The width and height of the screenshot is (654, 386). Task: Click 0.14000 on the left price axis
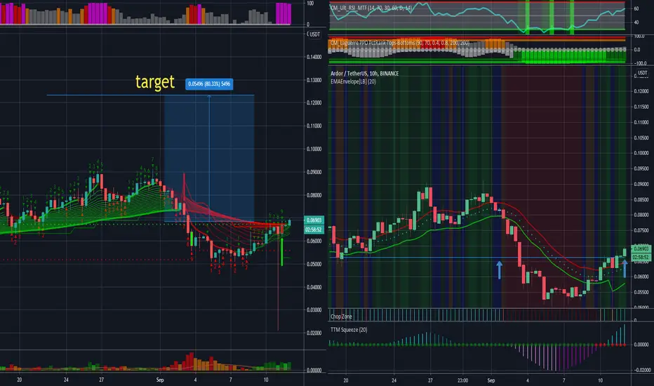coord(314,57)
